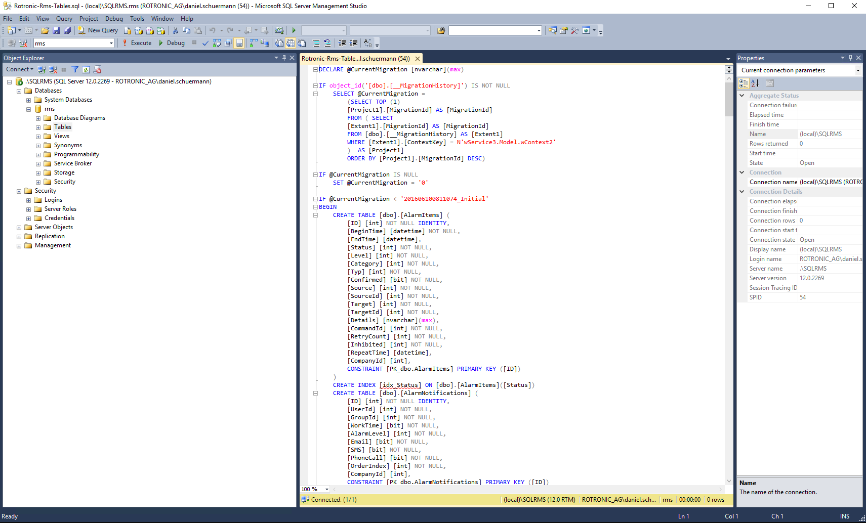The image size is (866, 523).
Task: Open the rms database dropdown
Action: (x=111, y=43)
